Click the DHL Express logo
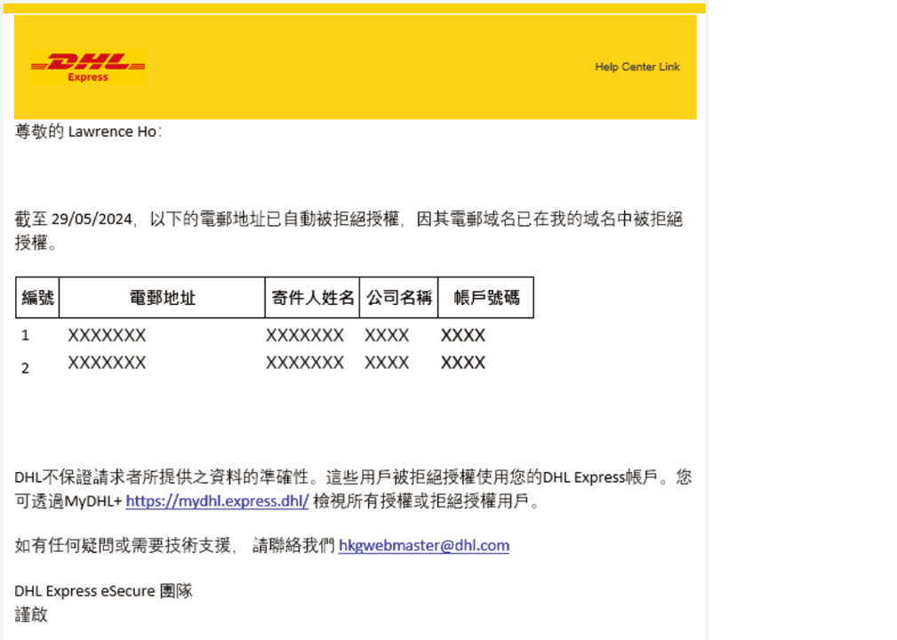 [87, 67]
